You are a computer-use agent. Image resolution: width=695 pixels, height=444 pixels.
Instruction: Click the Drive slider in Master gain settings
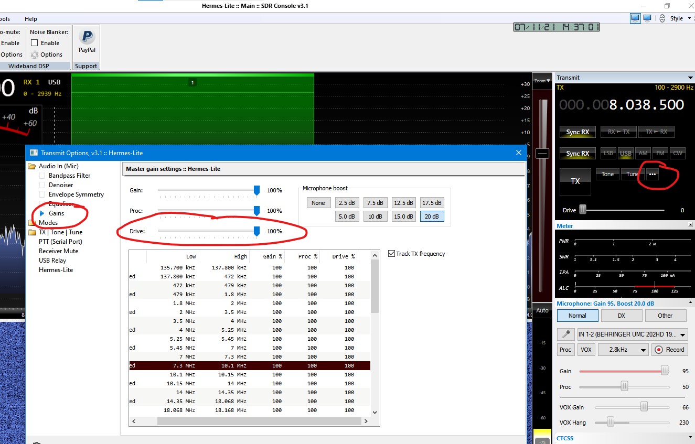[x=256, y=231]
